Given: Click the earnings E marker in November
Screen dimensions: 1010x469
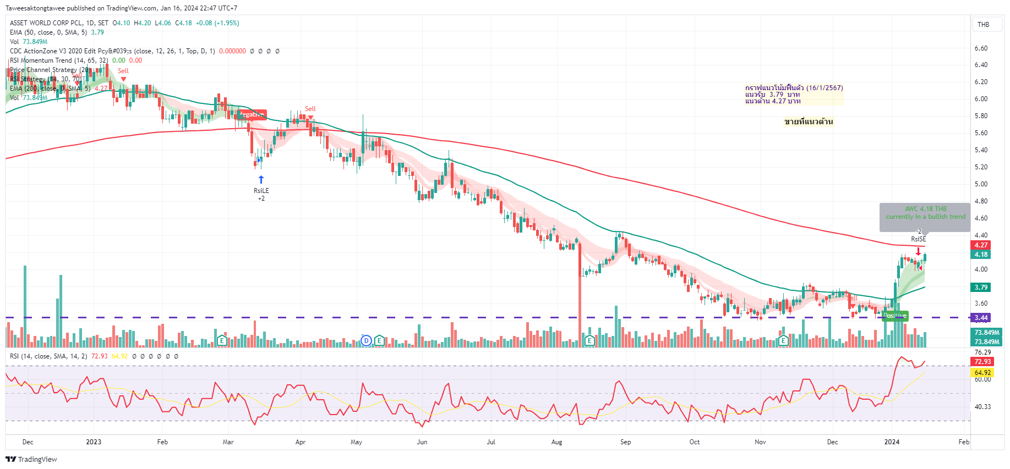Looking at the screenshot, I should 783,341.
